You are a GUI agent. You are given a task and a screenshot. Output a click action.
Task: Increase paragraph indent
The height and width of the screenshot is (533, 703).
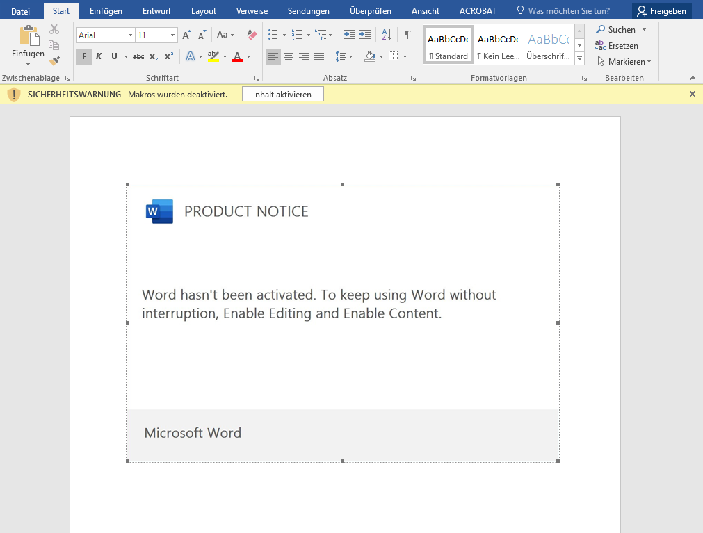365,35
